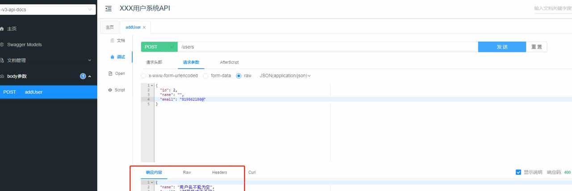Open the v3-api-docs group selector
The height and width of the screenshot is (191, 572).
(x=47, y=9)
